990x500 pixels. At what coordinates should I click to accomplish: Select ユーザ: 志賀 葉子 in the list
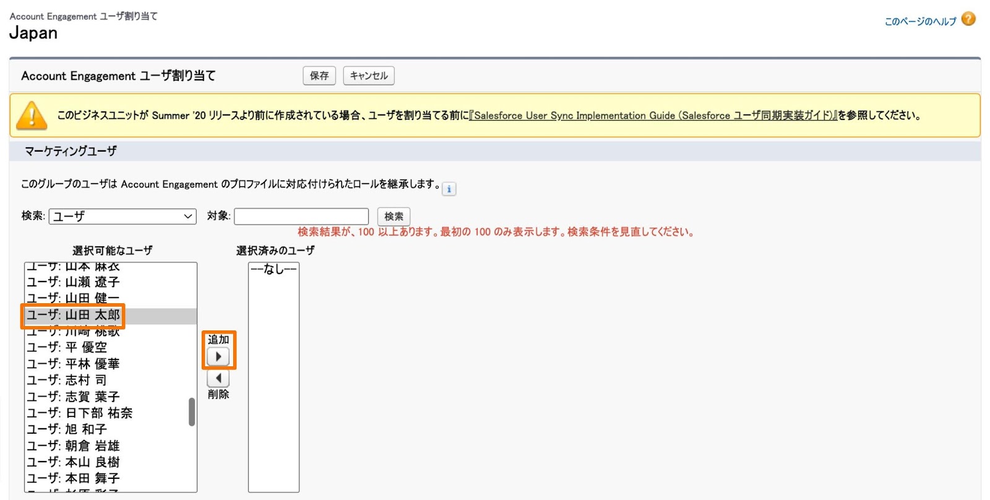click(110, 397)
